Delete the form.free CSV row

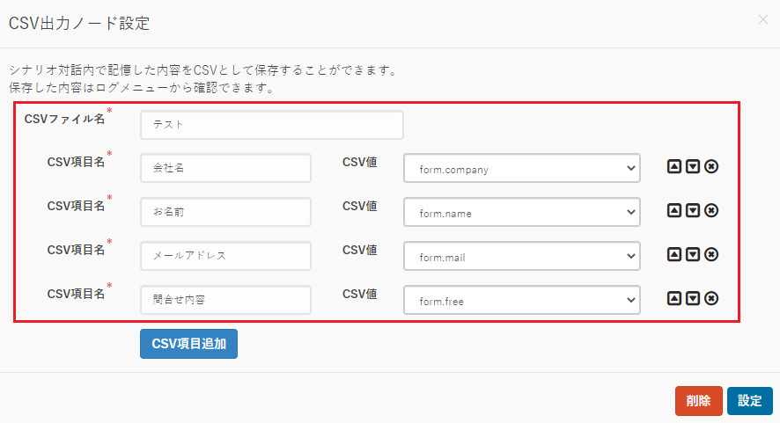(x=711, y=298)
